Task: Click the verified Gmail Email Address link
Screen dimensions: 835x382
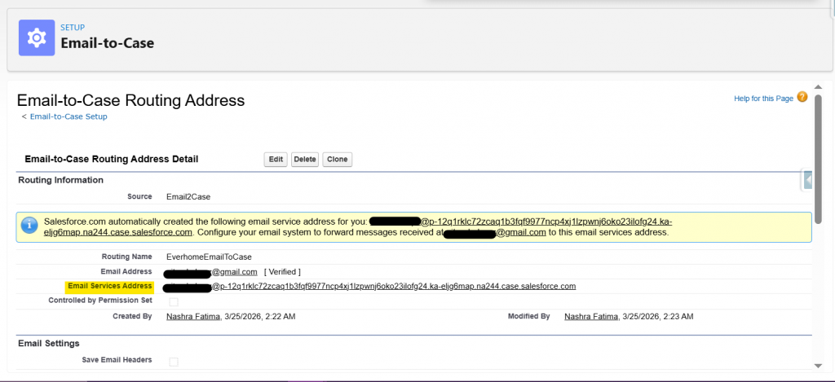Action: coord(211,271)
